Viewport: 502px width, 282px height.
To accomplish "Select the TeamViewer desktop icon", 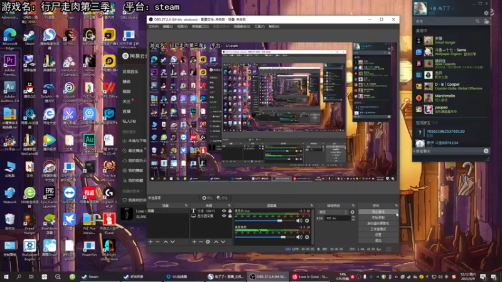I will click(x=69, y=196).
